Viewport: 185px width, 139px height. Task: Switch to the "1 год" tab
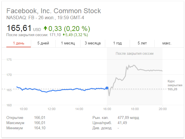tap(117, 43)
